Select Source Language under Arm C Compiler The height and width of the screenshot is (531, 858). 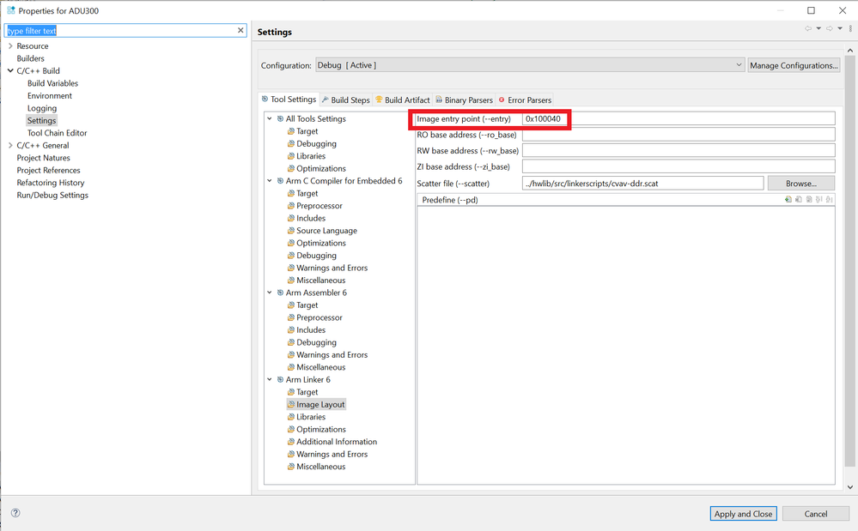326,231
